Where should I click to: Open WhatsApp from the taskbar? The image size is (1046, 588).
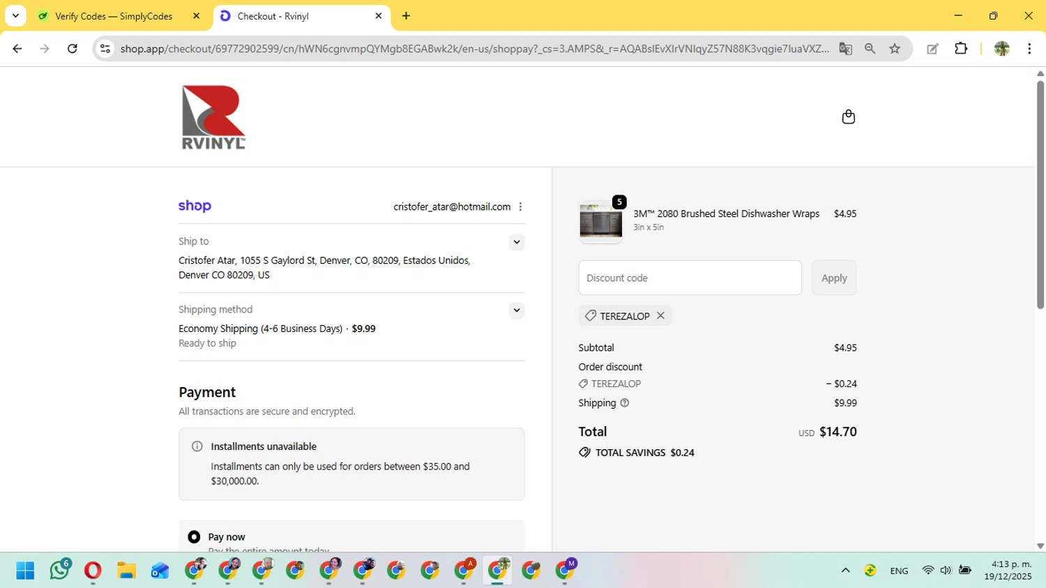pyautogui.click(x=60, y=570)
